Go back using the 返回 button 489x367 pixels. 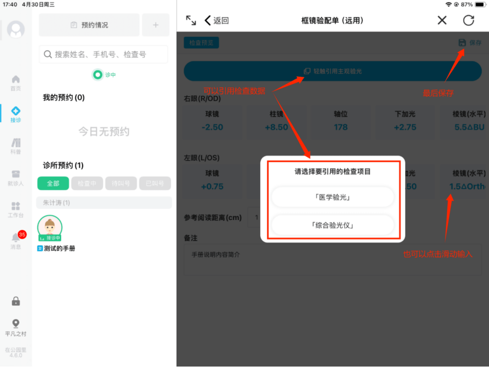tap(217, 20)
